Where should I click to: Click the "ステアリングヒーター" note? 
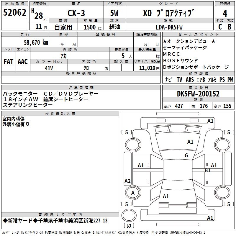pos(28,105)
